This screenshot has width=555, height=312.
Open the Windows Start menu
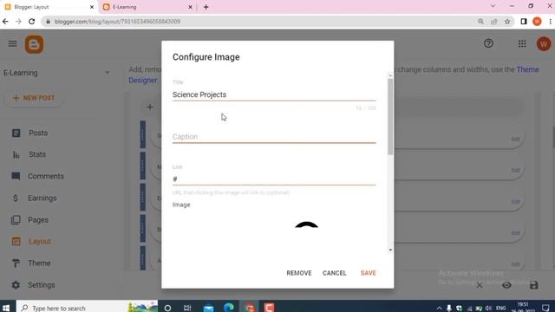[x=6, y=308]
